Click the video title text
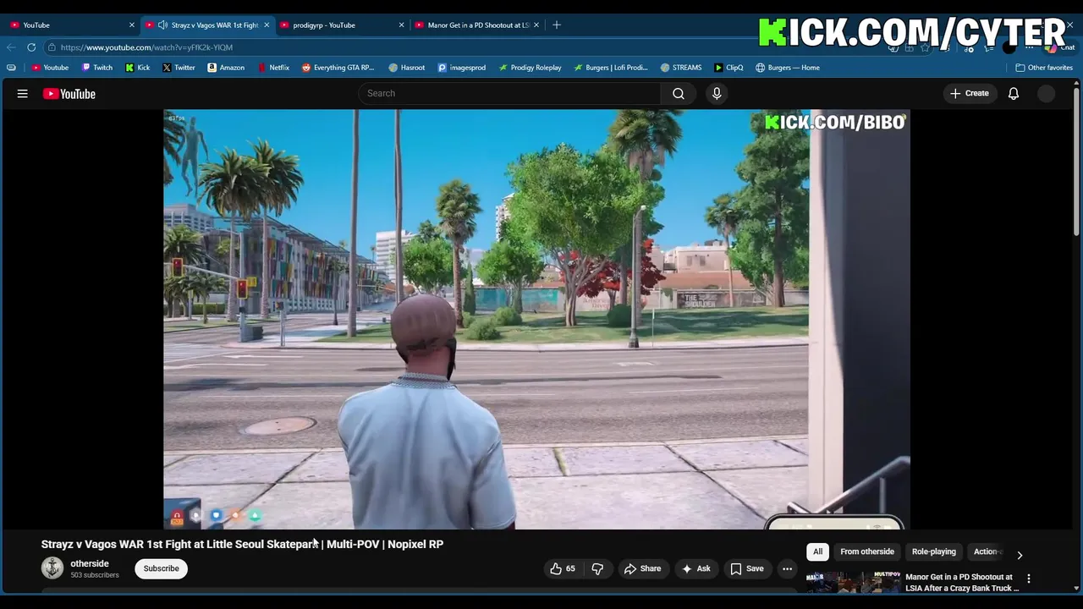The image size is (1083, 609). pyautogui.click(x=242, y=544)
